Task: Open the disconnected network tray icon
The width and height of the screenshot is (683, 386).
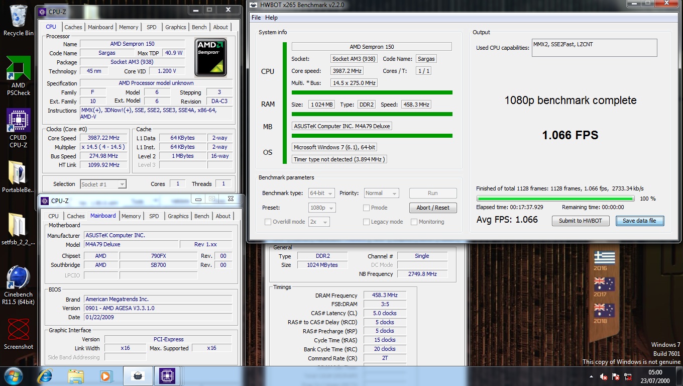Action: point(628,376)
